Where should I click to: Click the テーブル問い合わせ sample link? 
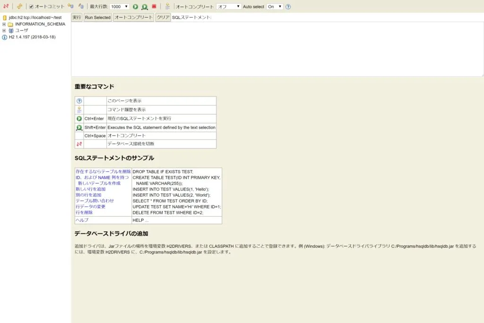click(95, 201)
